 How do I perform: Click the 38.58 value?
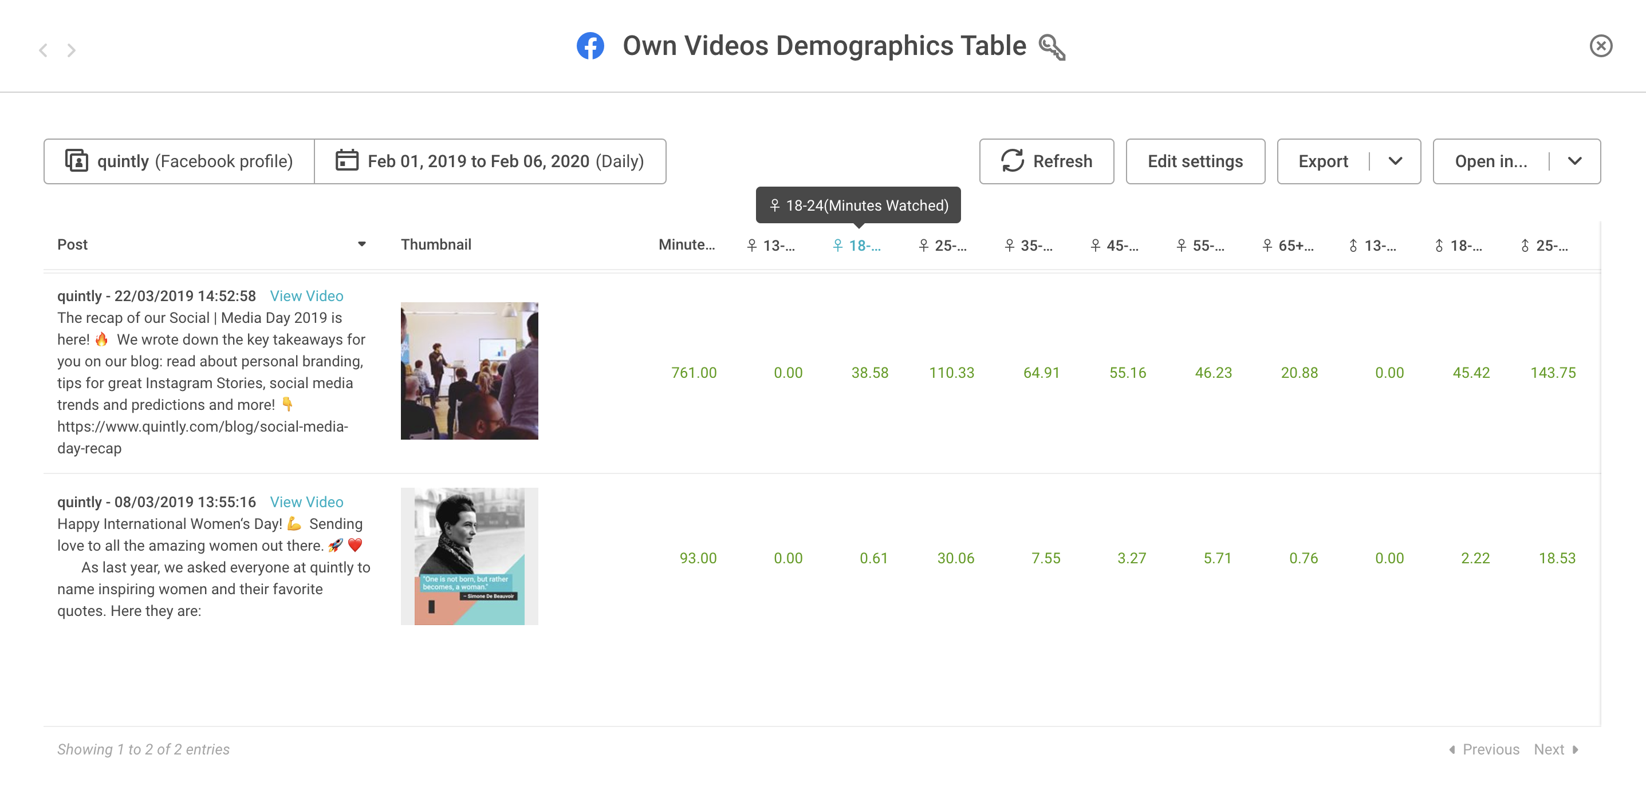[x=869, y=372]
